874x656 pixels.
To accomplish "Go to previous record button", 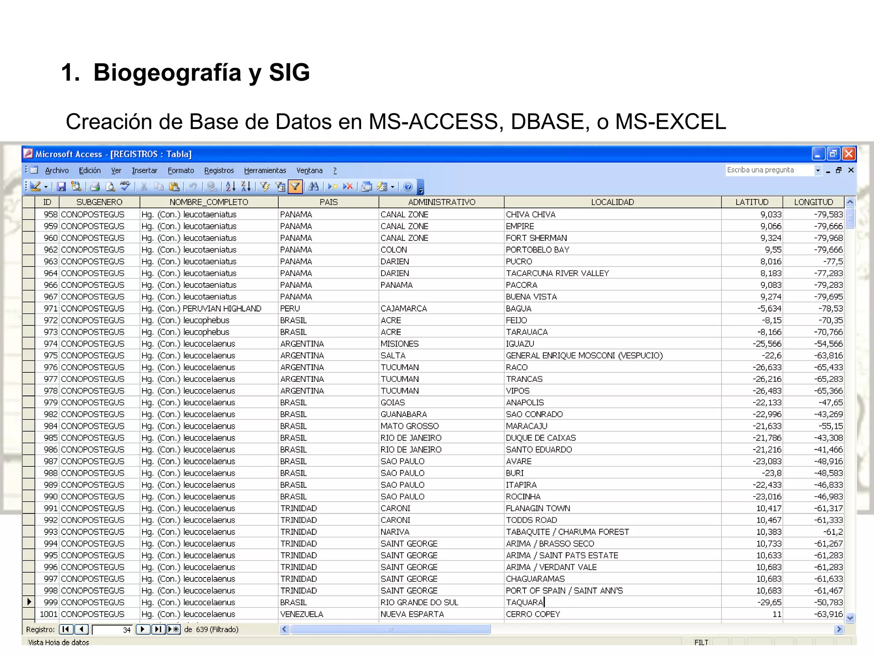I will point(82,629).
